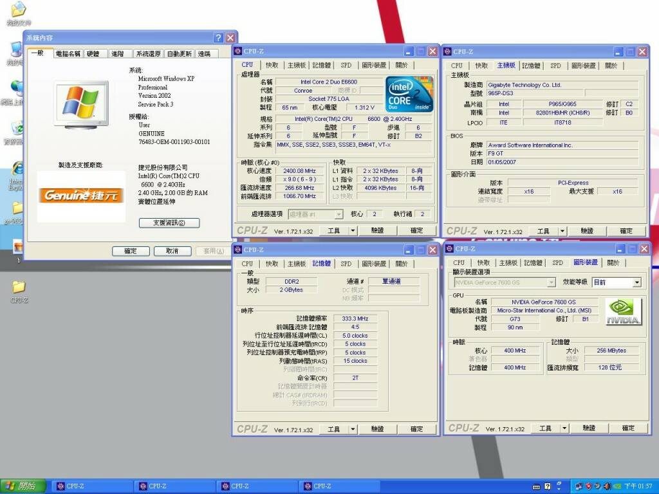Open the 系統還原 tab in System Properties
This screenshot has width=659, height=494.
149,54
